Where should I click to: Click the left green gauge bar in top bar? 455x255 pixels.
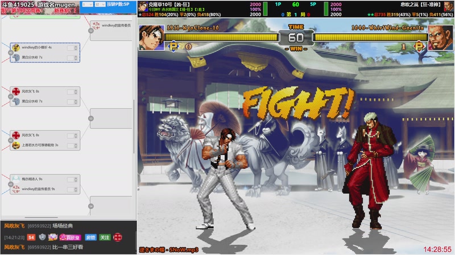265,9
